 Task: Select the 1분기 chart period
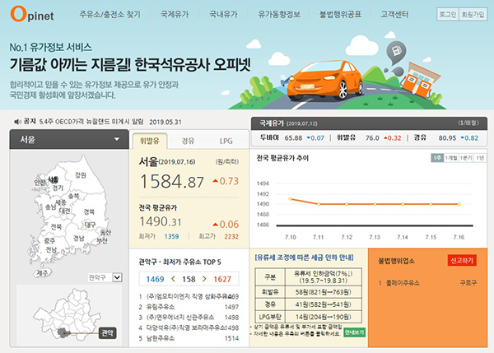tap(466, 158)
